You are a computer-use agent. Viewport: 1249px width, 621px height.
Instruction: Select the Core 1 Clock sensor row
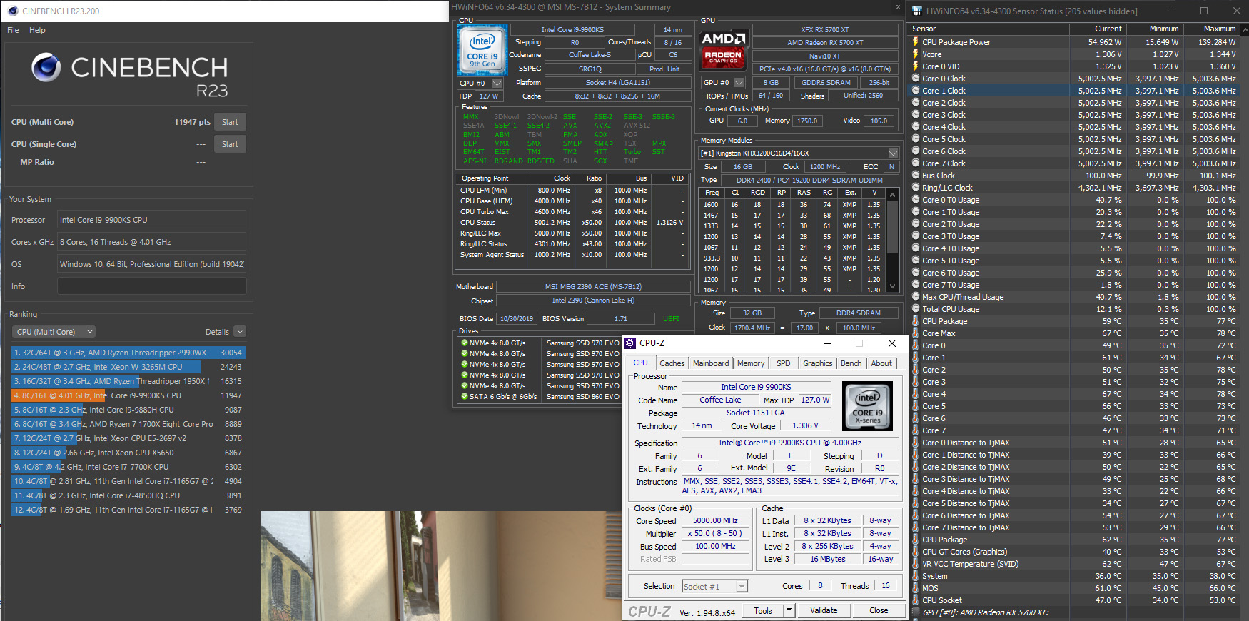coord(1074,91)
